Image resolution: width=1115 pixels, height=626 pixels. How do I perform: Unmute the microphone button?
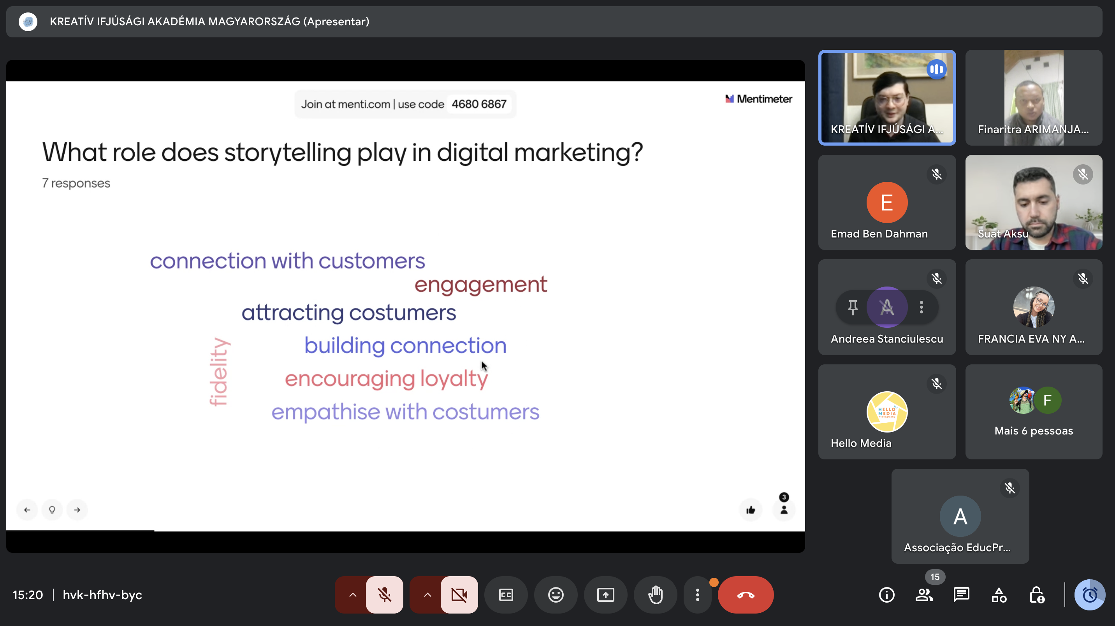(x=384, y=595)
